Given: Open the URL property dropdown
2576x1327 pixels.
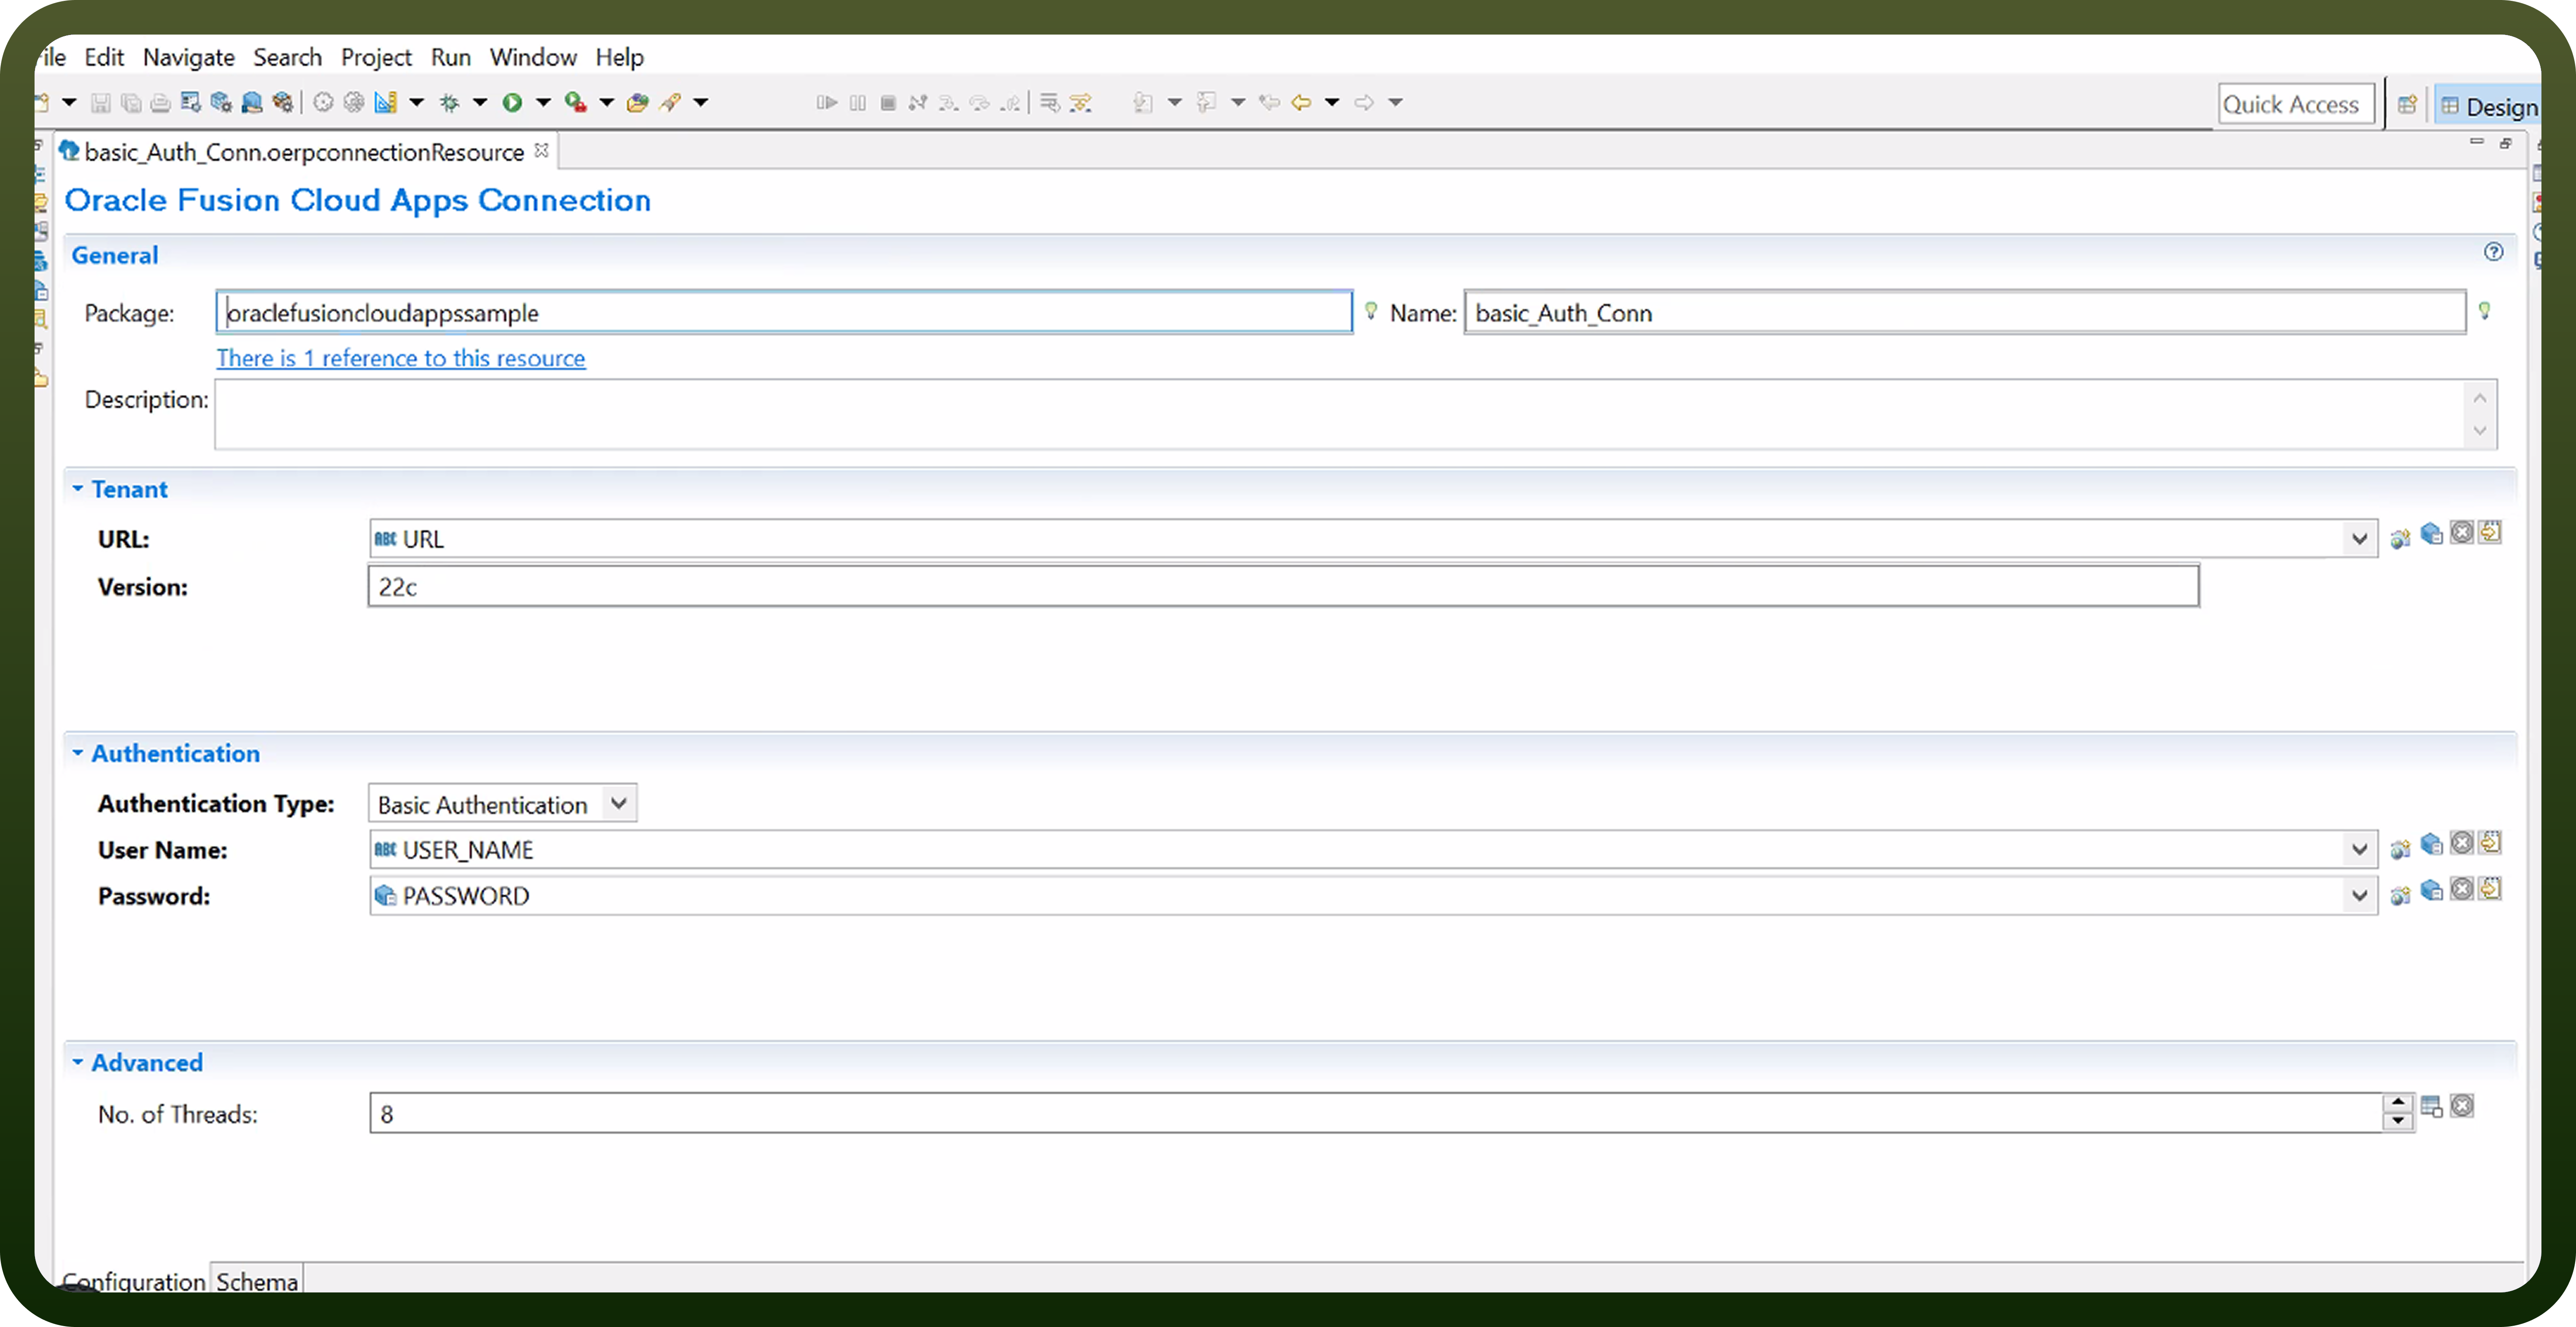Looking at the screenshot, I should pos(2359,539).
